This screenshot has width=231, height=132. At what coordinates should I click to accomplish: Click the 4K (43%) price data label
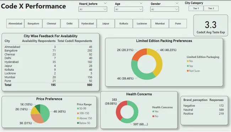pos(59,111)
